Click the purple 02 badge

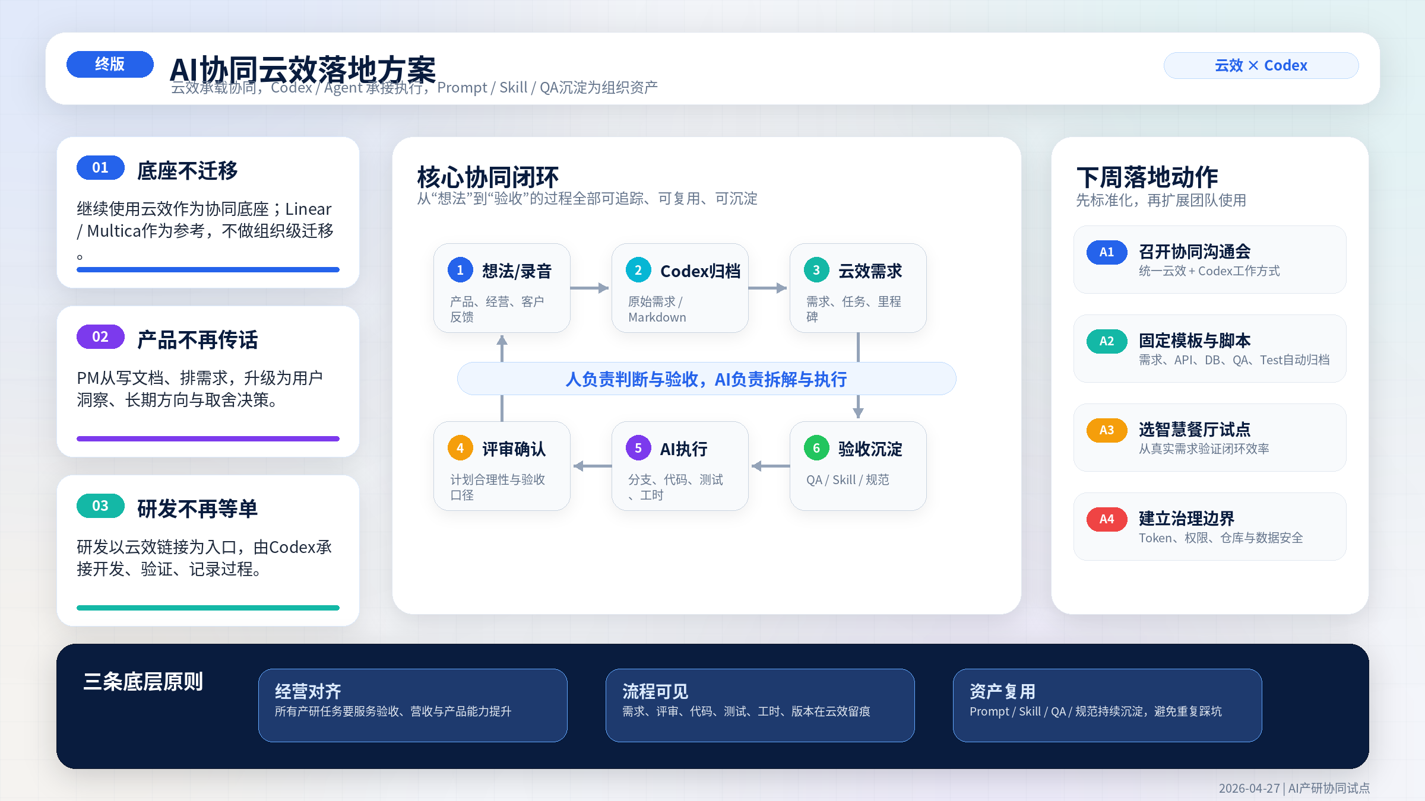tap(100, 337)
